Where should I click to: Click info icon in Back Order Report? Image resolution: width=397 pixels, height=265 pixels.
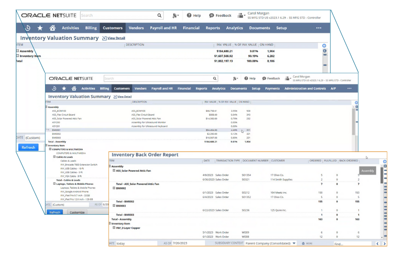pyautogui.click(x=385, y=162)
